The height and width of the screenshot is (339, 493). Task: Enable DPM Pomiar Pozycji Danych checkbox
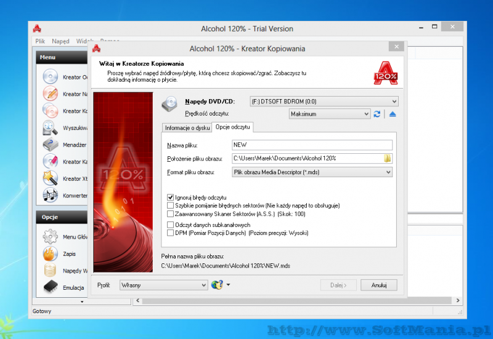(171, 233)
